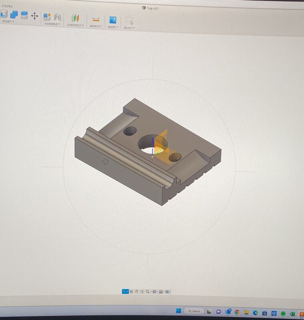Open Google Chrome from the taskbar

coord(237,312)
